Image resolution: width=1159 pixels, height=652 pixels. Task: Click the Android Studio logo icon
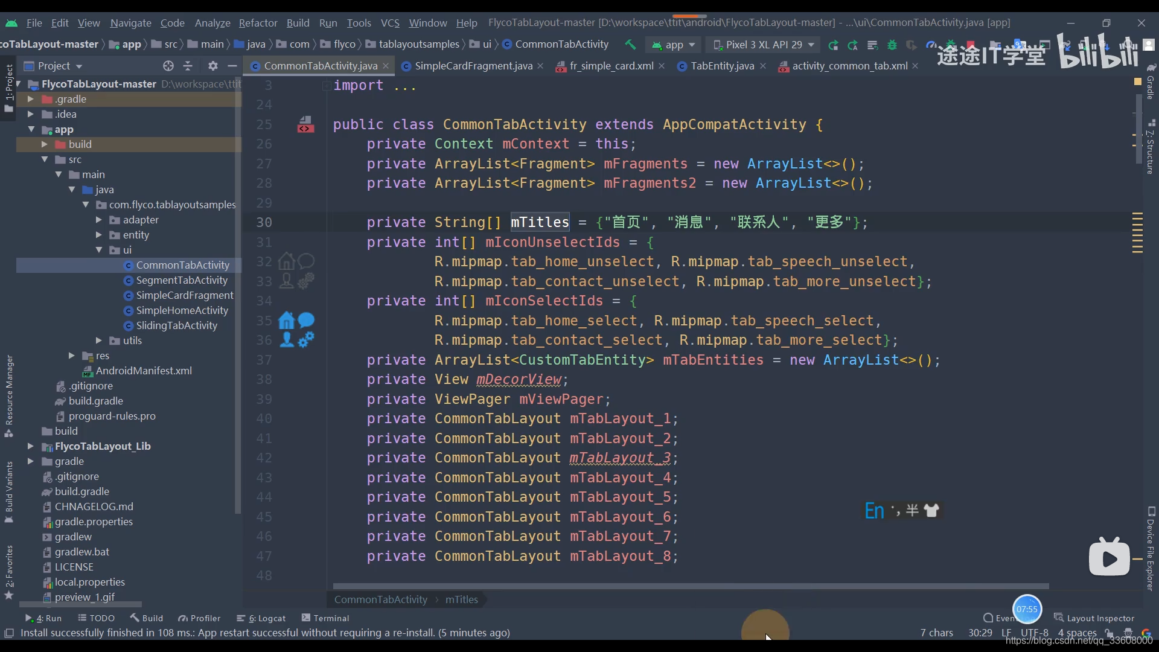point(11,23)
